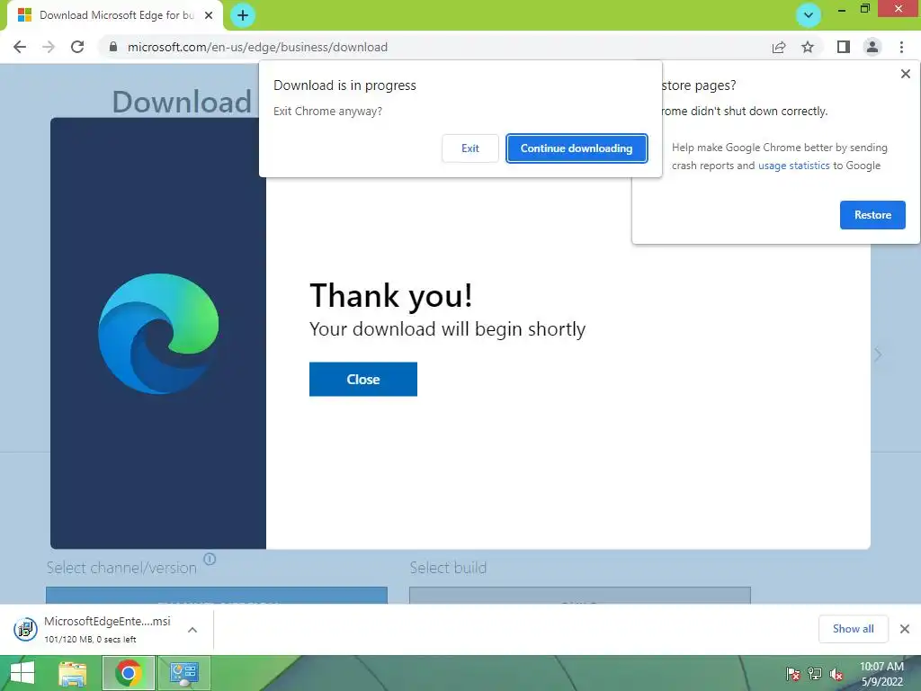
Task: Minimize the Chrome window
Action: (x=841, y=10)
